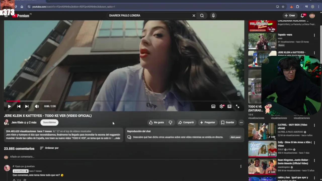The height and width of the screenshot is (181, 322).
Task: Bookmark this page with the star
Action: [283, 7]
